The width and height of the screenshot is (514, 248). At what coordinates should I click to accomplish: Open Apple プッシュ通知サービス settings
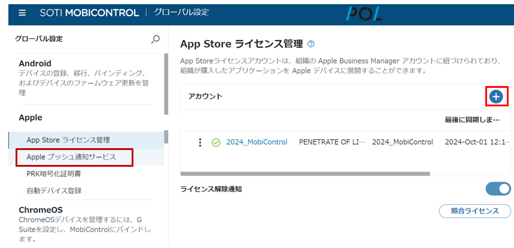[x=86, y=157]
